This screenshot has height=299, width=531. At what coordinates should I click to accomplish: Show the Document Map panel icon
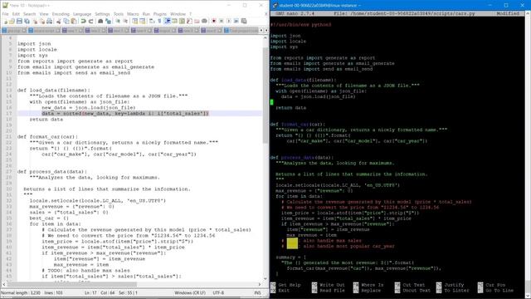point(182,21)
